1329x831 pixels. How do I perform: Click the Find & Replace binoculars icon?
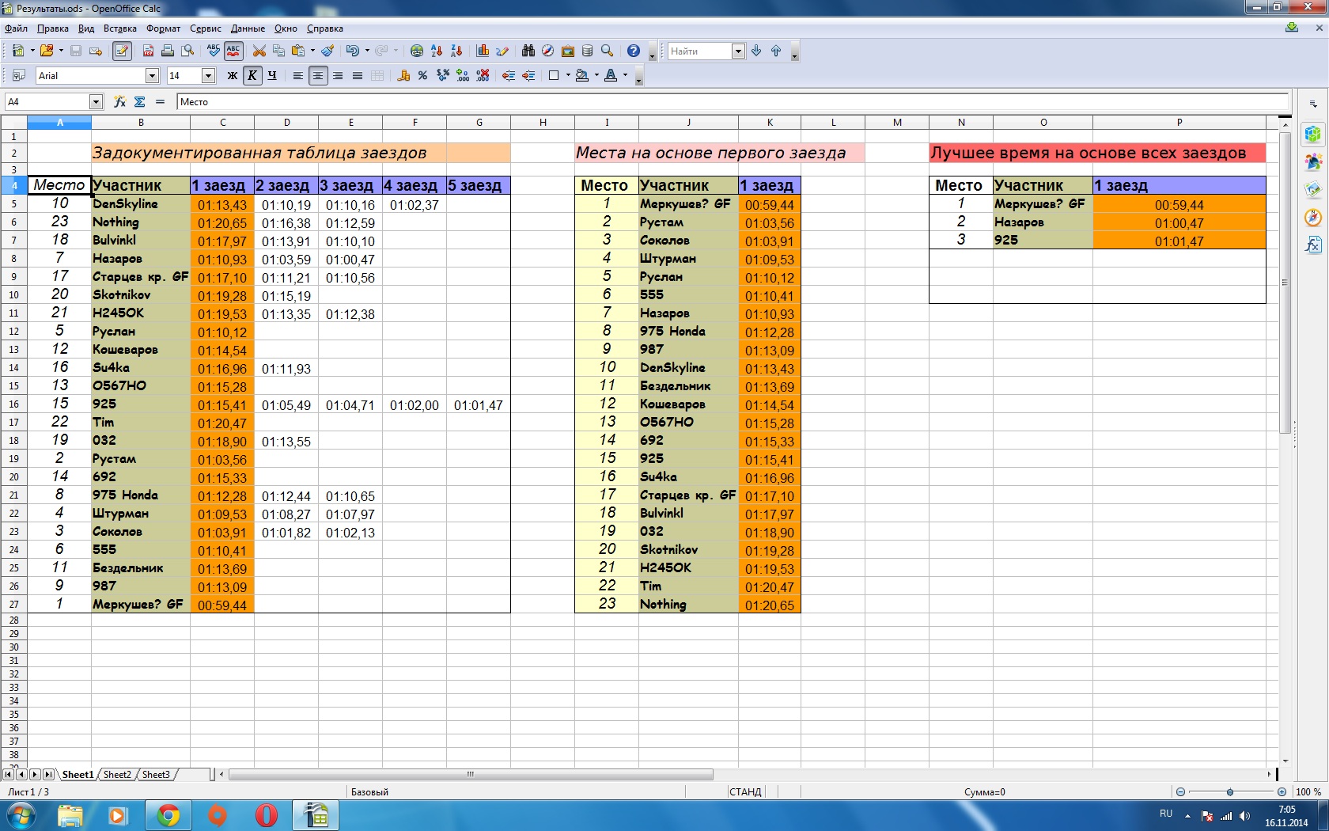(528, 51)
